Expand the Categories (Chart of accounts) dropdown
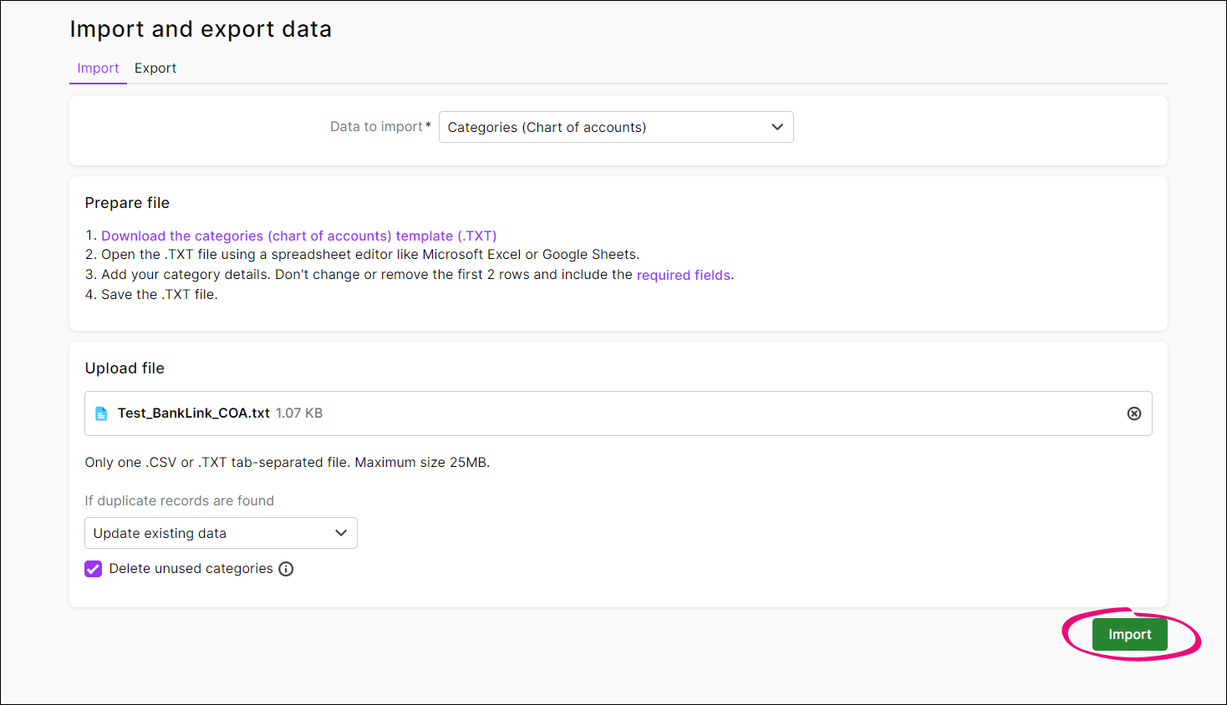1227x705 pixels. pyautogui.click(x=615, y=127)
